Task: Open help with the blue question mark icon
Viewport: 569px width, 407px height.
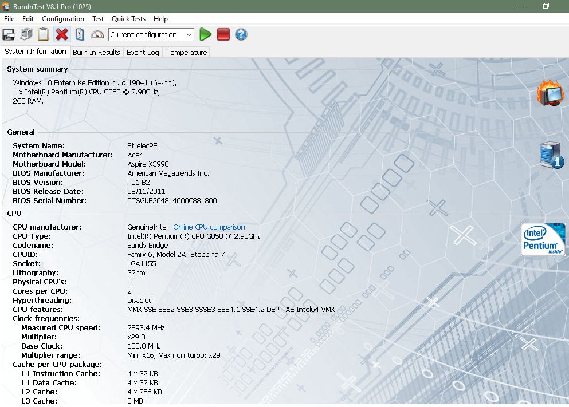Action: tap(241, 35)
